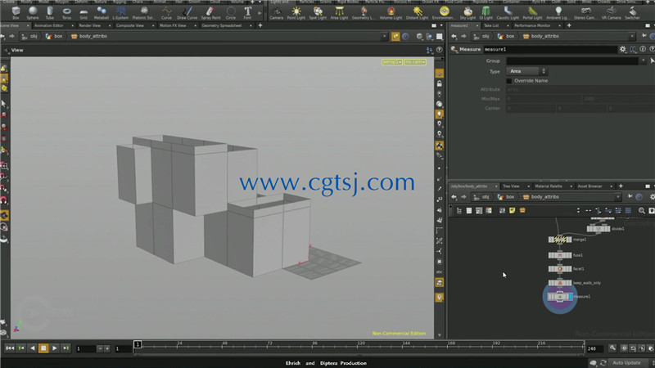Switch to the Geometry Spreadsheet tab

pyautogui.click(x=222, y=25)
